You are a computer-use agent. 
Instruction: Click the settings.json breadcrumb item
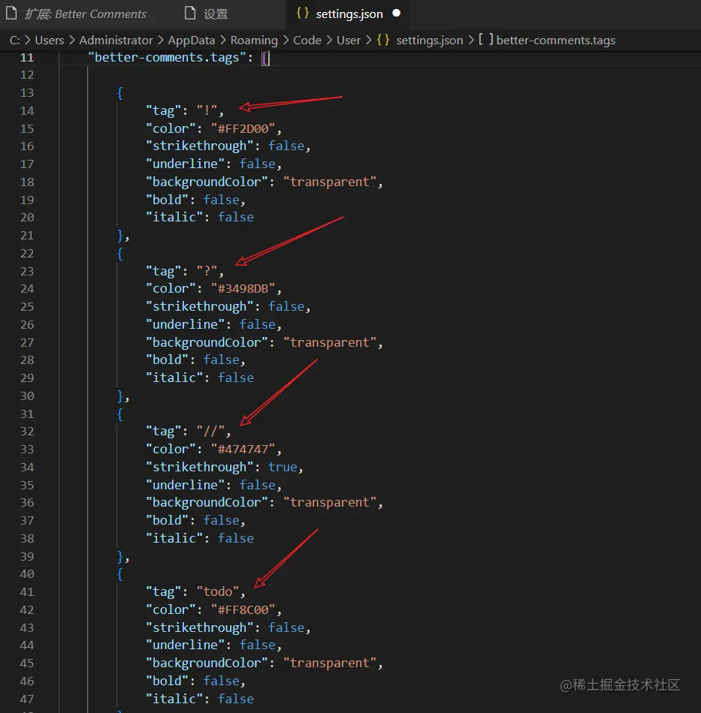tap(429, 41)
